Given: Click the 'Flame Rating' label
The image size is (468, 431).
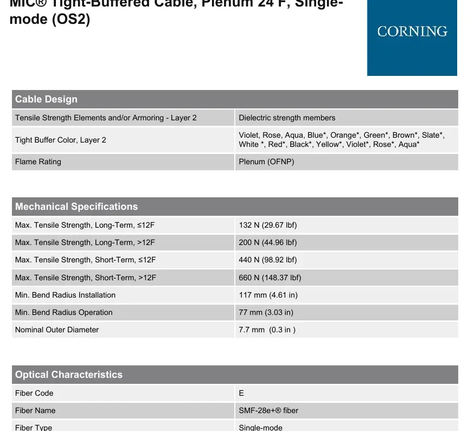Looking at the screenshot, I should [38, 162].
